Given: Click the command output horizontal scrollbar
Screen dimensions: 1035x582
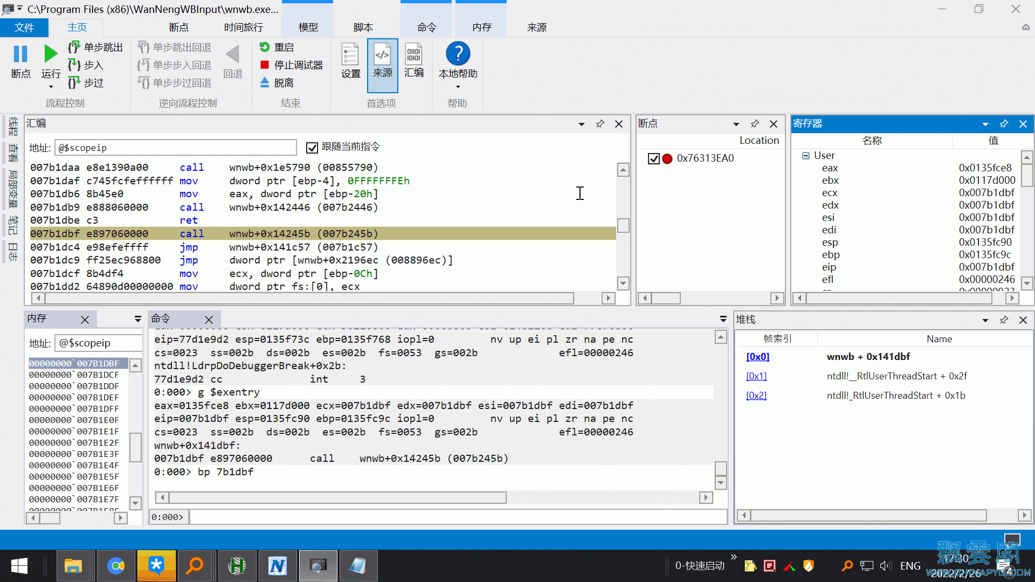Looking at the screenshot, I should point(338,497).
